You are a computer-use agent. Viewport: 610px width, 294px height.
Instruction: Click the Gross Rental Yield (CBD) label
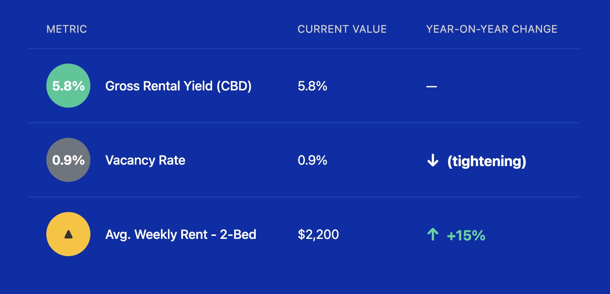(178, 86)
